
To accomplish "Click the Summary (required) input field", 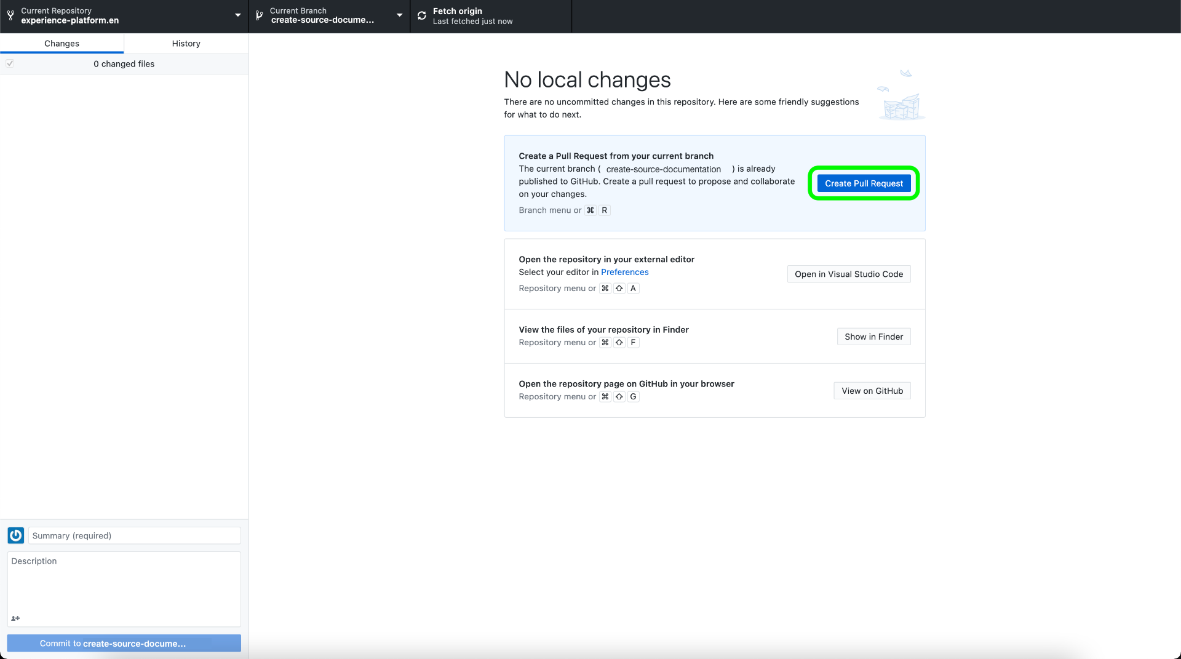I will [134, 535].
